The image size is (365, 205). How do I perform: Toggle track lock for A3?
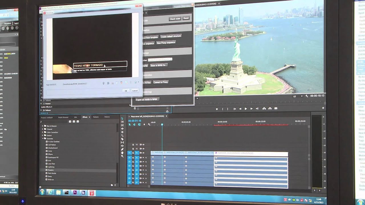point(133,166)
